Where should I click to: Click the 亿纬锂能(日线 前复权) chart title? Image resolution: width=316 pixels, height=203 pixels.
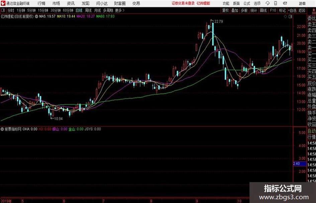coord(17,16)
